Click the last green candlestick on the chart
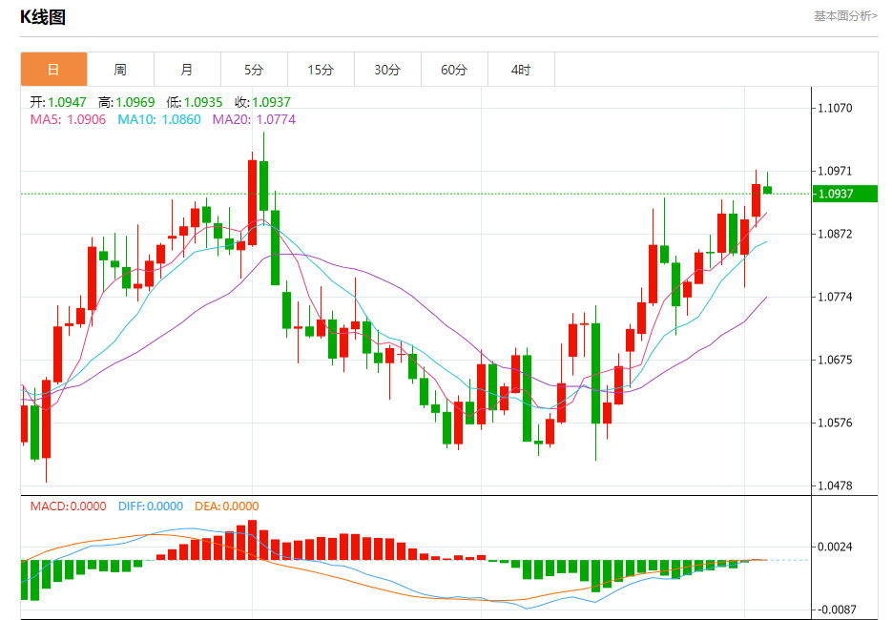Viewport: 892px width, 620px height. point(767,190)
